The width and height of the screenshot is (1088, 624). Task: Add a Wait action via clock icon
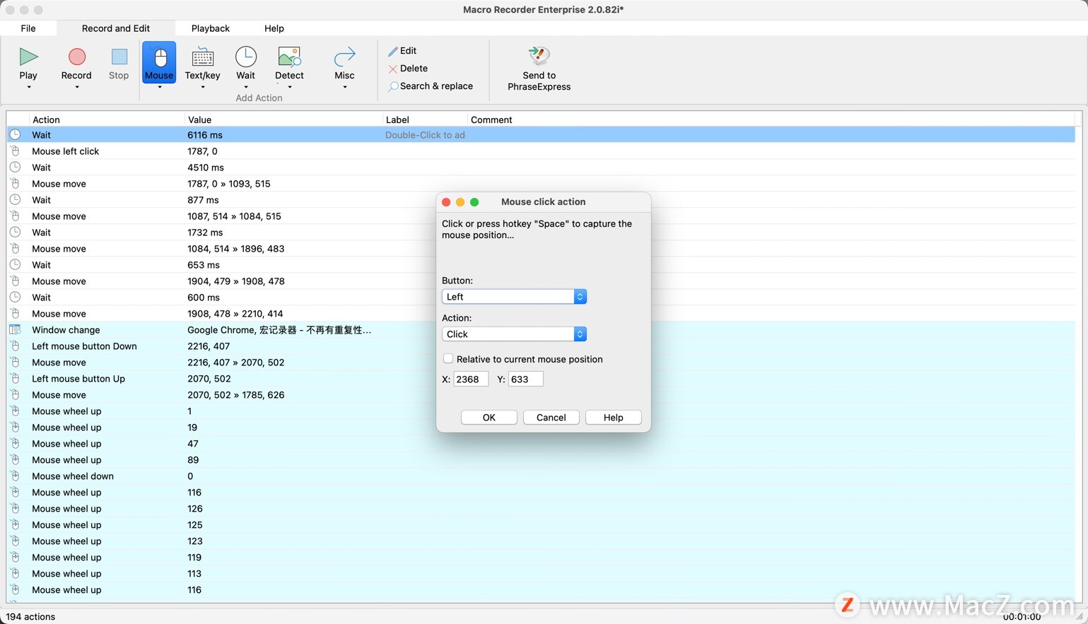(245, 57)
